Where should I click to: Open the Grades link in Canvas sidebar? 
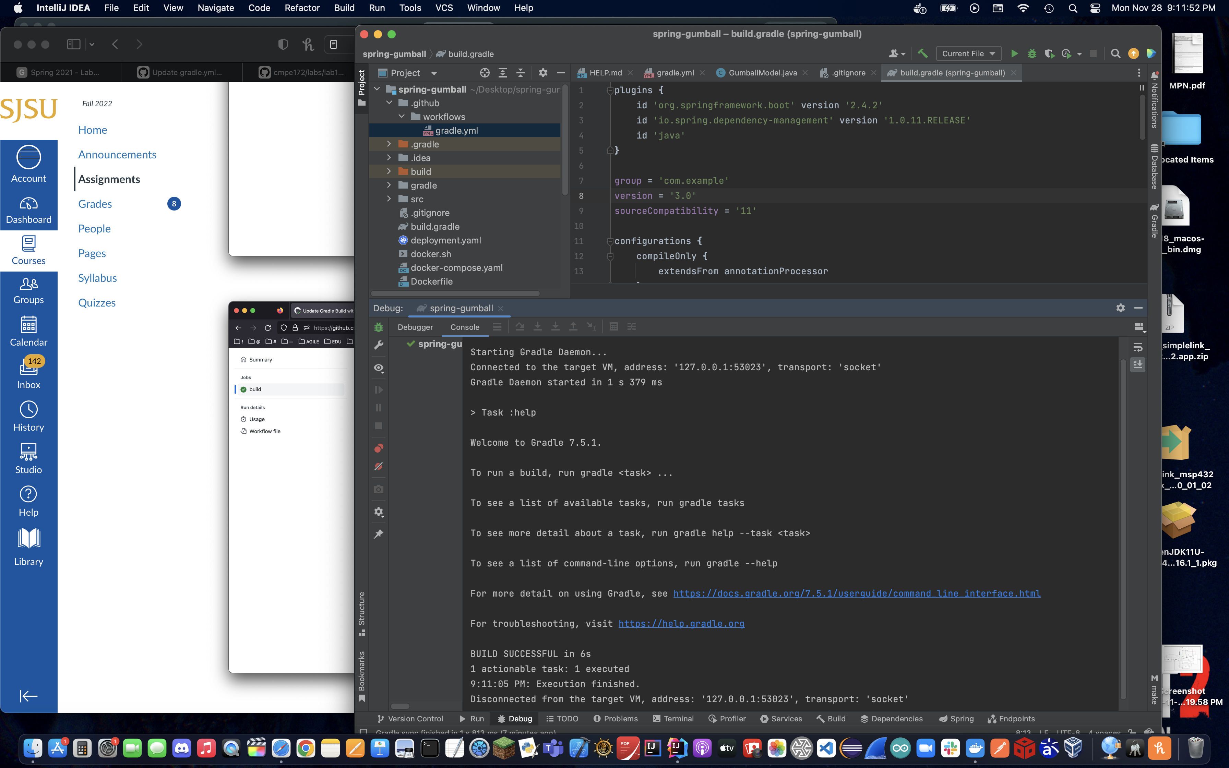(95, 204)
